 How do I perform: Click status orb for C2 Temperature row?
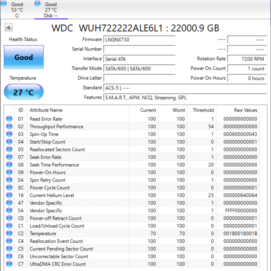pos(9,233)
